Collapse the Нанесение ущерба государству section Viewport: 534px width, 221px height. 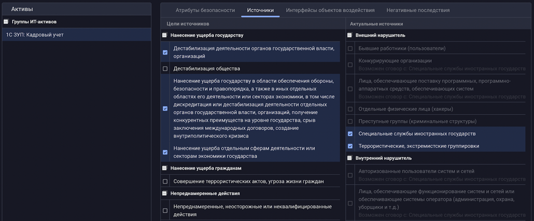tap(165, 35)
